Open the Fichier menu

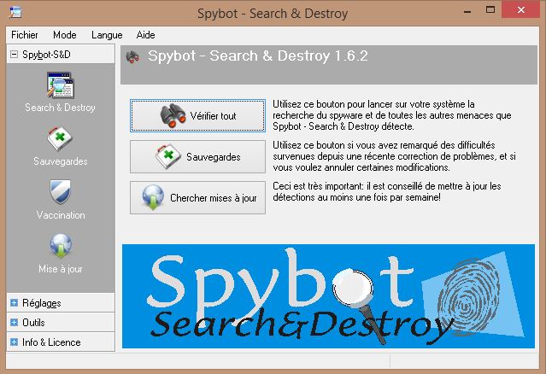[x=25, y=35]
